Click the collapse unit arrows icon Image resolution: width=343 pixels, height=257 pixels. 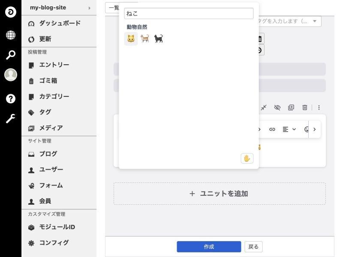click(264, 108)
